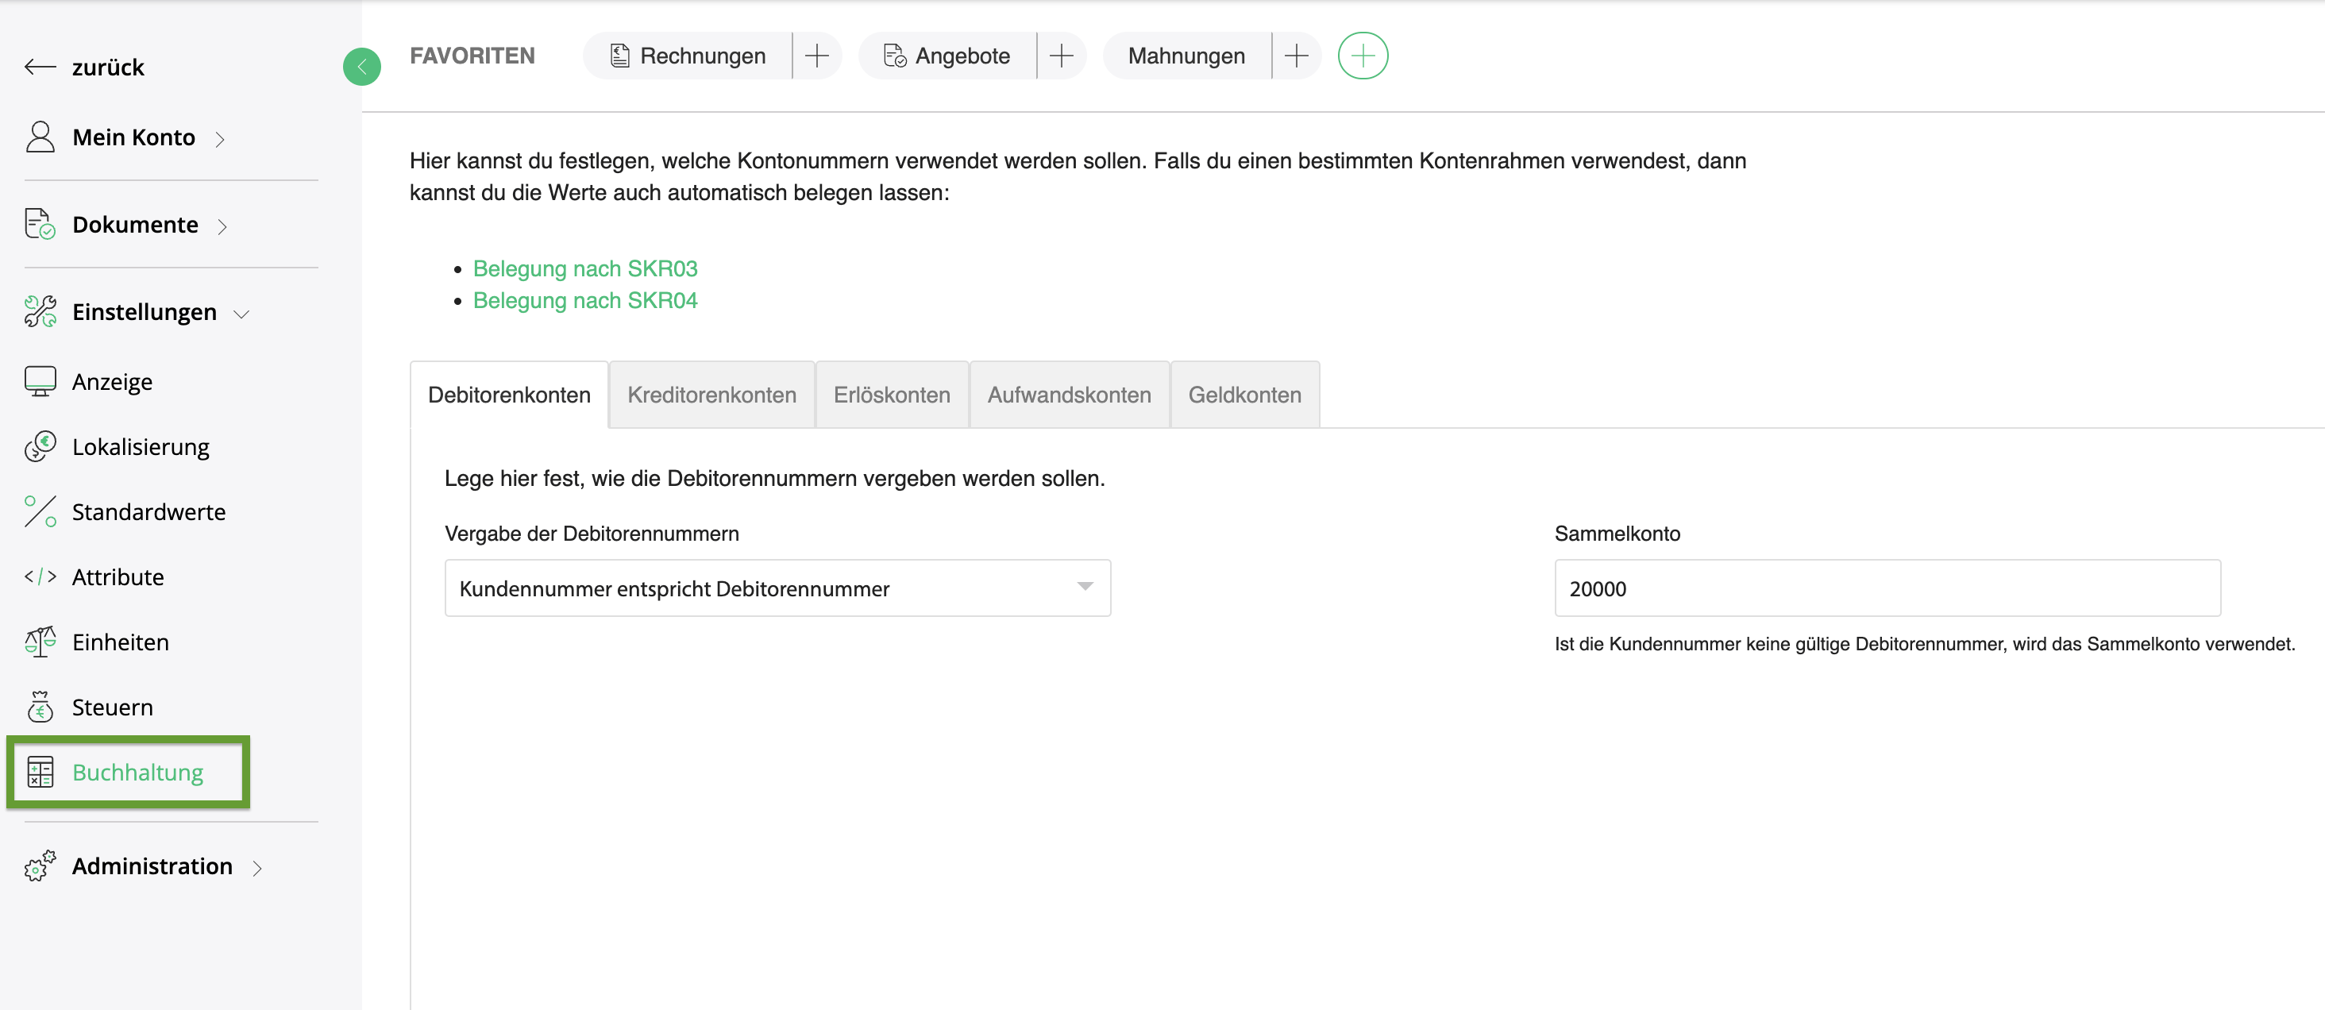The width and height of the screenshot is (2325, 1010).
Task: Click the invoice icon on the Rechnungen favorite
Action: coord(620,56)
